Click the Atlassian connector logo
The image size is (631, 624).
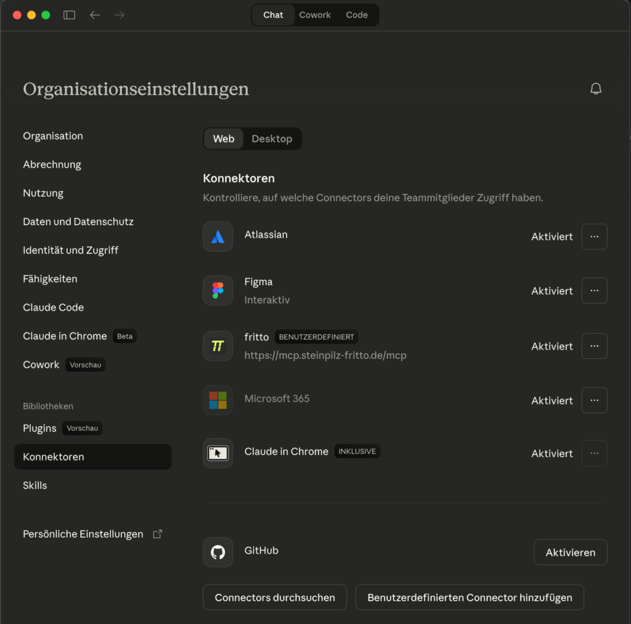pyautogui.click(x=218, y=237)
